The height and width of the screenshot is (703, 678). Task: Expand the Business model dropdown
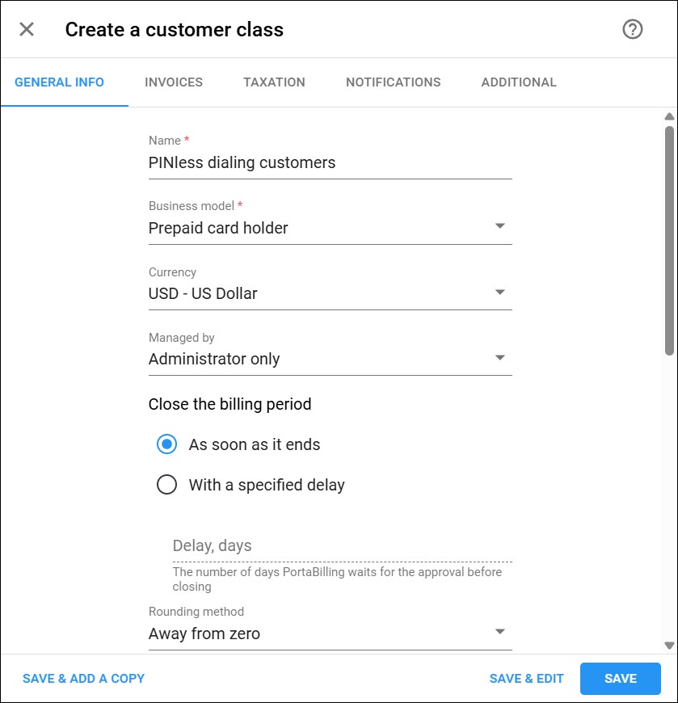[330, 228]
